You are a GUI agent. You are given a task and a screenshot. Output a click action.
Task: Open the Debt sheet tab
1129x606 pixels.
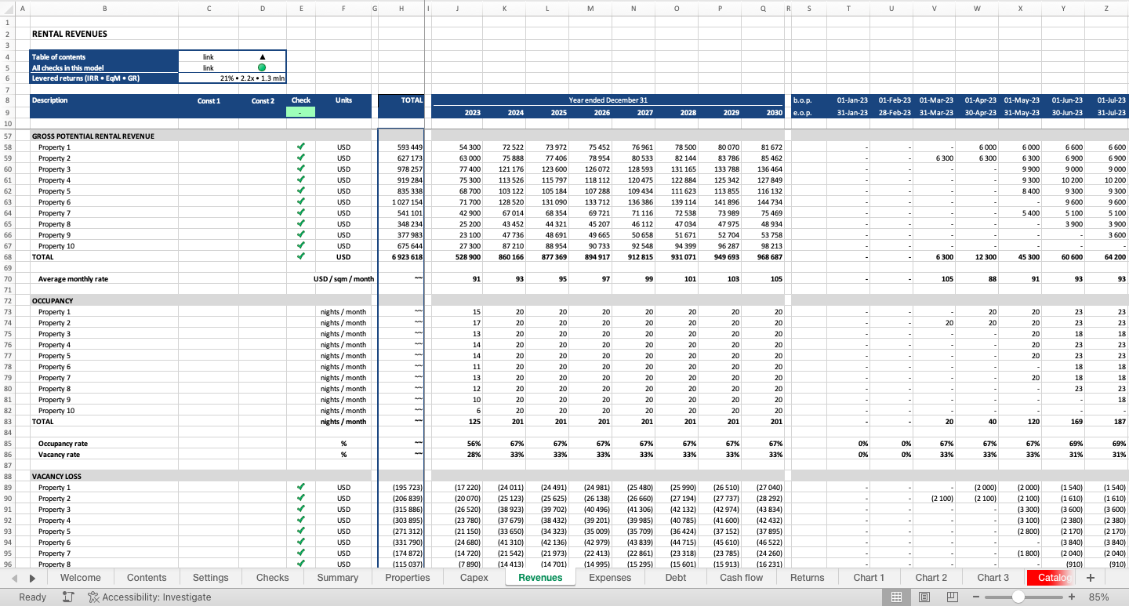pos(676,578)
